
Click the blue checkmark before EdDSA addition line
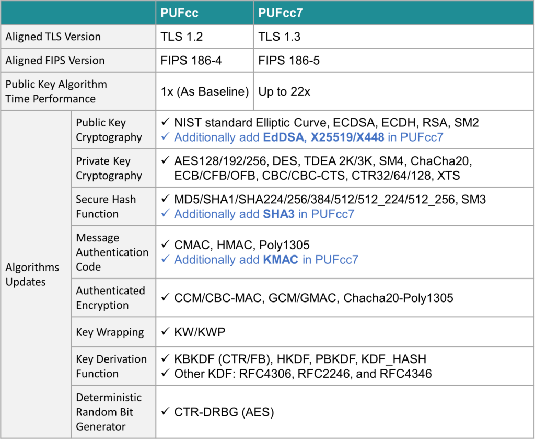(165, 137)
